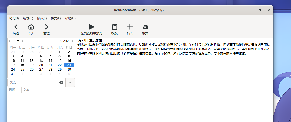Sort results by 日期 column header
Image resolution: width=291 pixels, height=122 pixels.
(x=14, y=90)
